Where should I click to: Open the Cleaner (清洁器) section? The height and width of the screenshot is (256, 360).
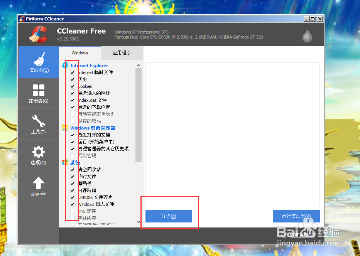pyautogui.click(x=39, y=62)
